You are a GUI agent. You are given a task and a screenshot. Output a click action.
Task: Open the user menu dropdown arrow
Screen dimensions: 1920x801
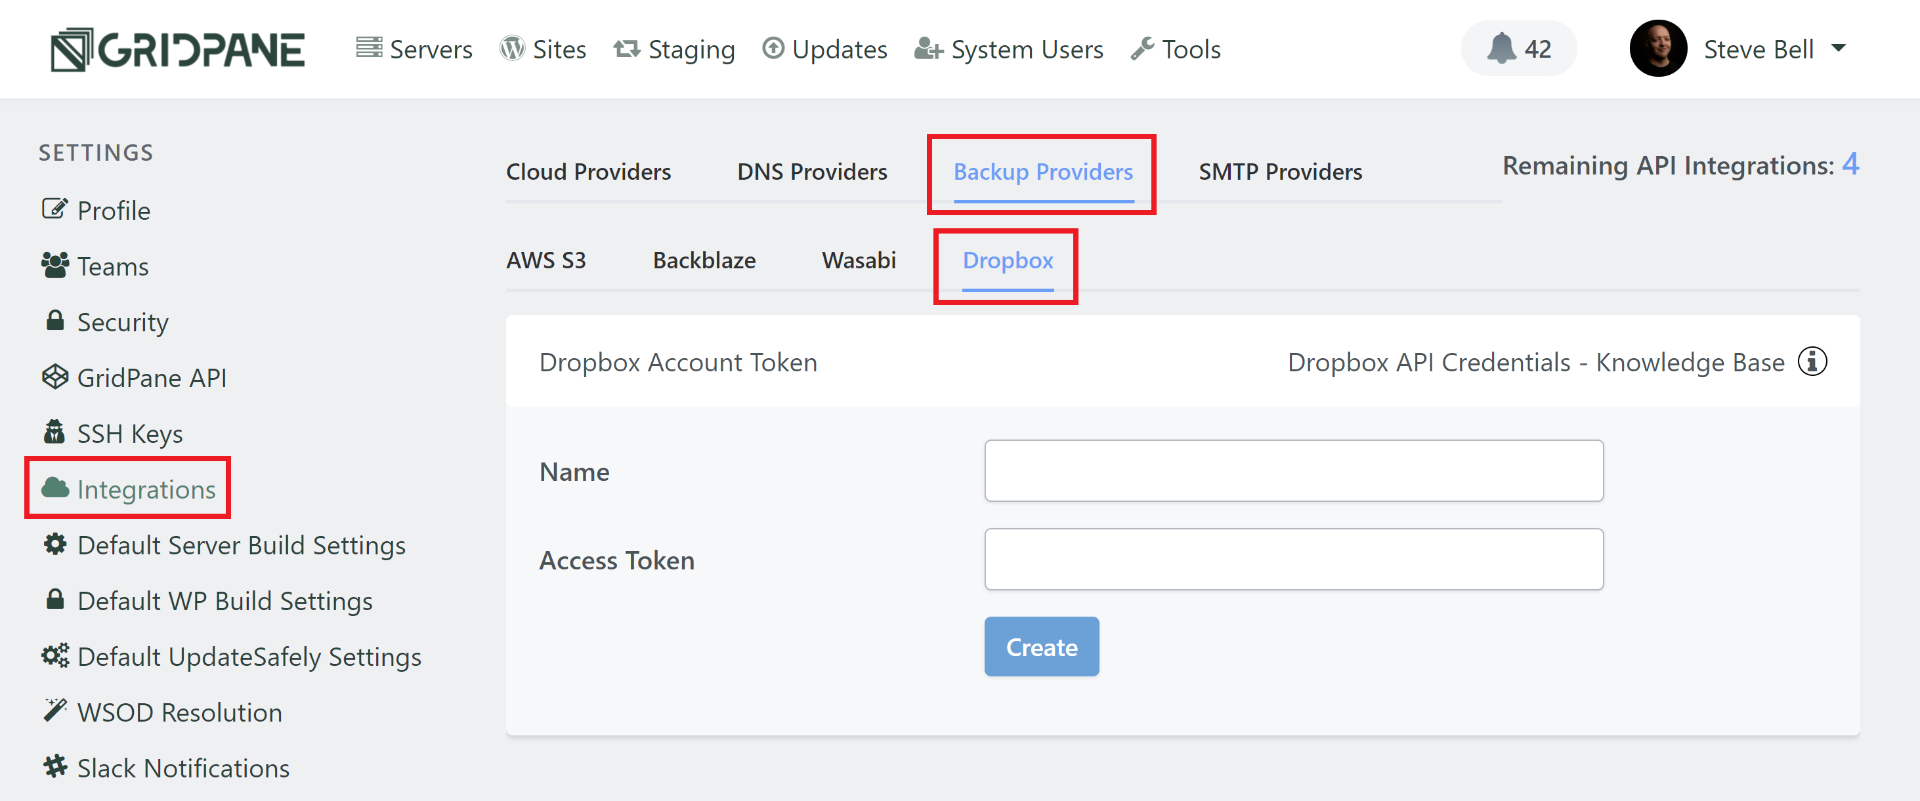(x=1838, y=49)
